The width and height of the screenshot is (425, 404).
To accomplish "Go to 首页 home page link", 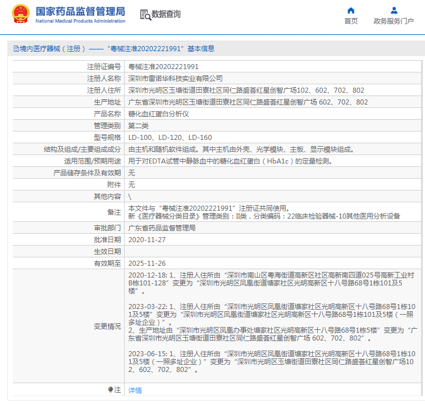I will [351, 21].
